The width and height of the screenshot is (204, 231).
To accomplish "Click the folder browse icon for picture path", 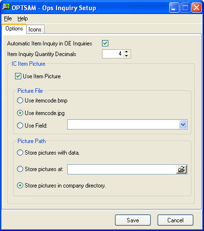I will tap(182, 169).
